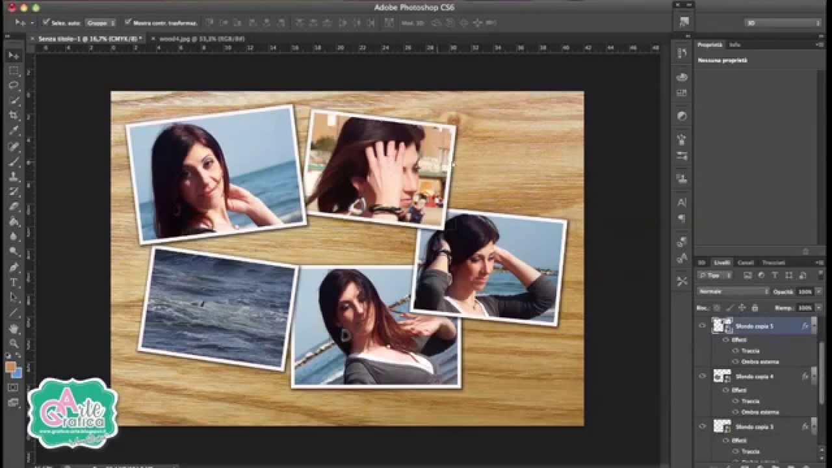Viewport: 832px width, 468px height.
Task: Select the Zoom tool
Action: [x=14, y=343]
